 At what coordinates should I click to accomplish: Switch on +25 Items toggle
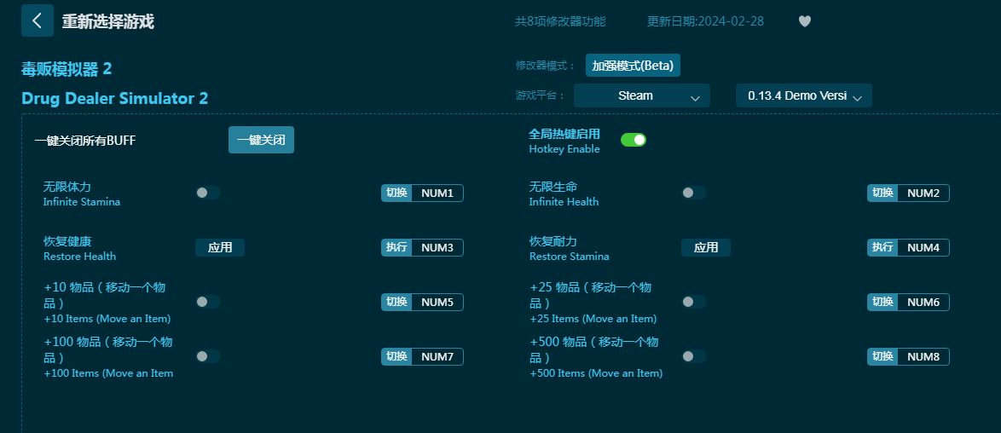pyautogui.click(x=693, y=302)
